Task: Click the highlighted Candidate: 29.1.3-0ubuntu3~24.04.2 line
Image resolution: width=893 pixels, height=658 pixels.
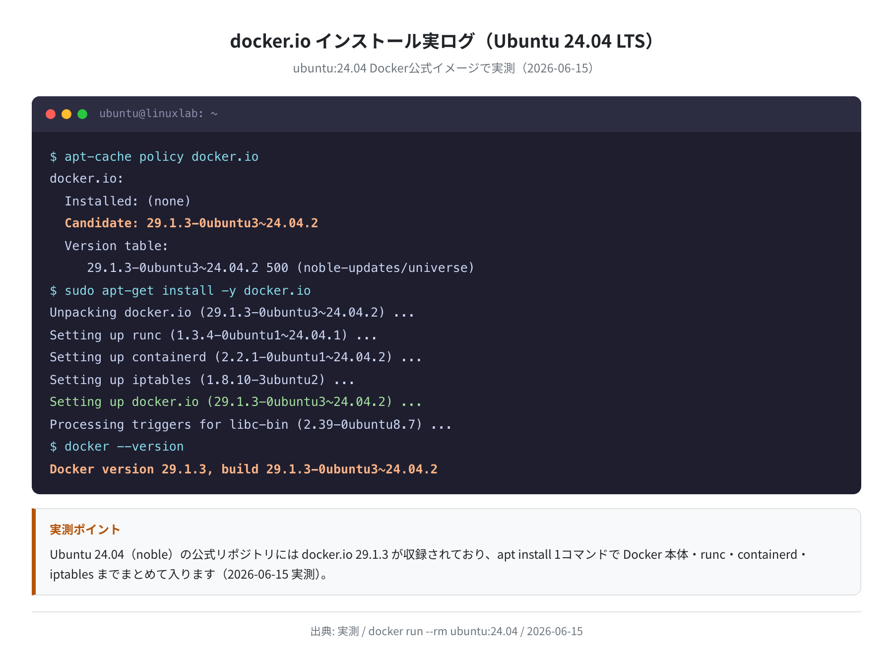Action: click(x=191, y=223)
